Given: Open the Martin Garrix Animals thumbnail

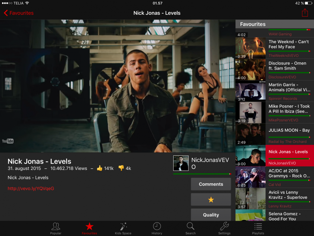Looking at the screenshot, I should click(x=251, y=91).
